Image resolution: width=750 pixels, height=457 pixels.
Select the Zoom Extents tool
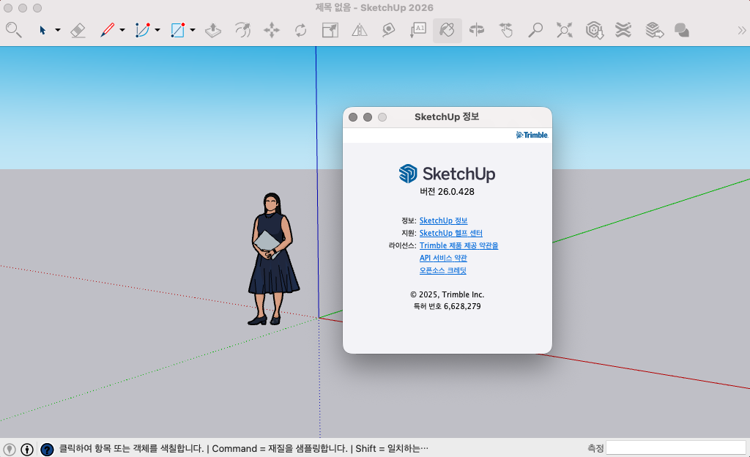(x=564, y=30)
